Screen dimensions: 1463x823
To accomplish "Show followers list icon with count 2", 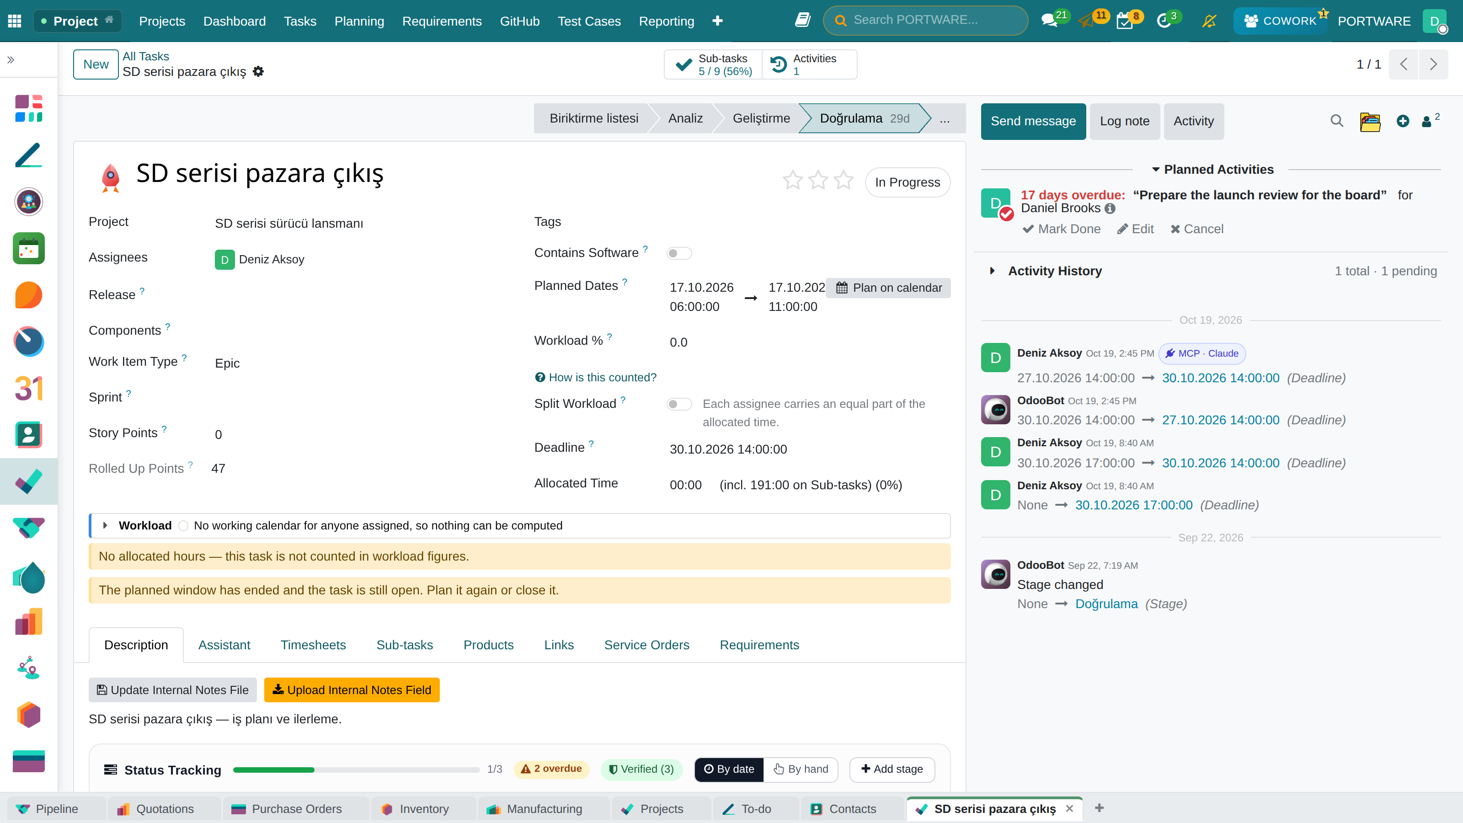I will point(1430,120).
